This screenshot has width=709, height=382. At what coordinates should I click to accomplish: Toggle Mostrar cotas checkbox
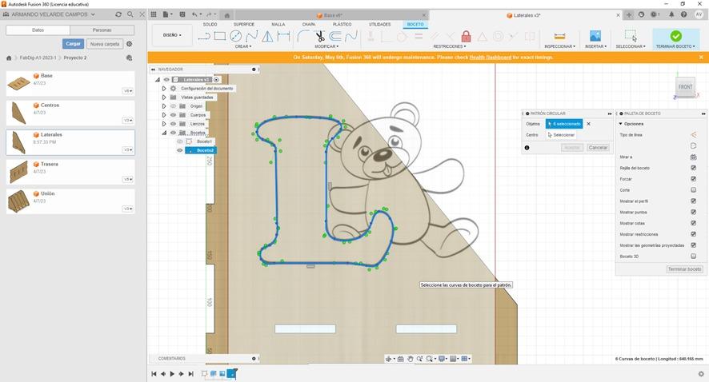693,223
